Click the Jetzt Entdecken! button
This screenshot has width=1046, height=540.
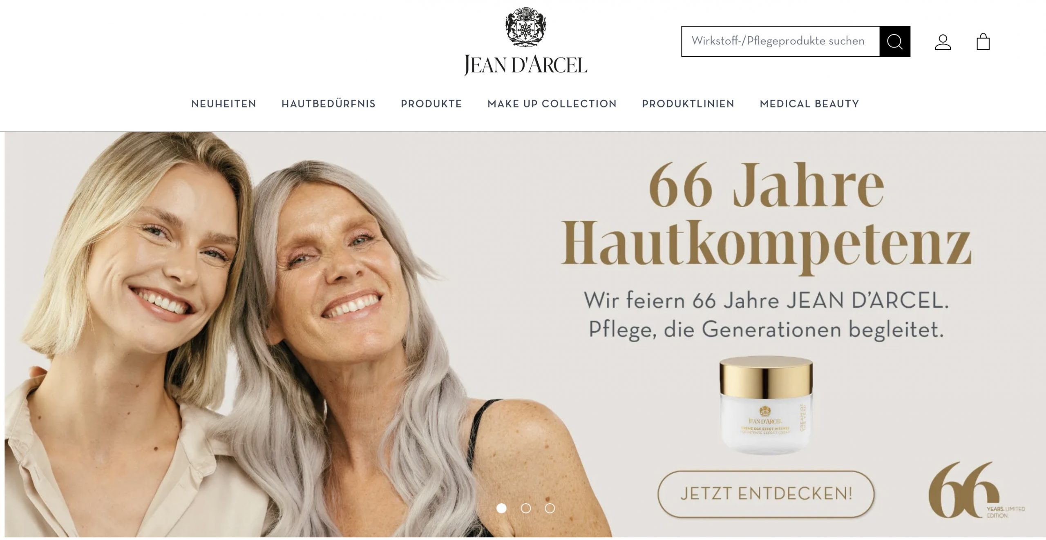tap(766, 493)
